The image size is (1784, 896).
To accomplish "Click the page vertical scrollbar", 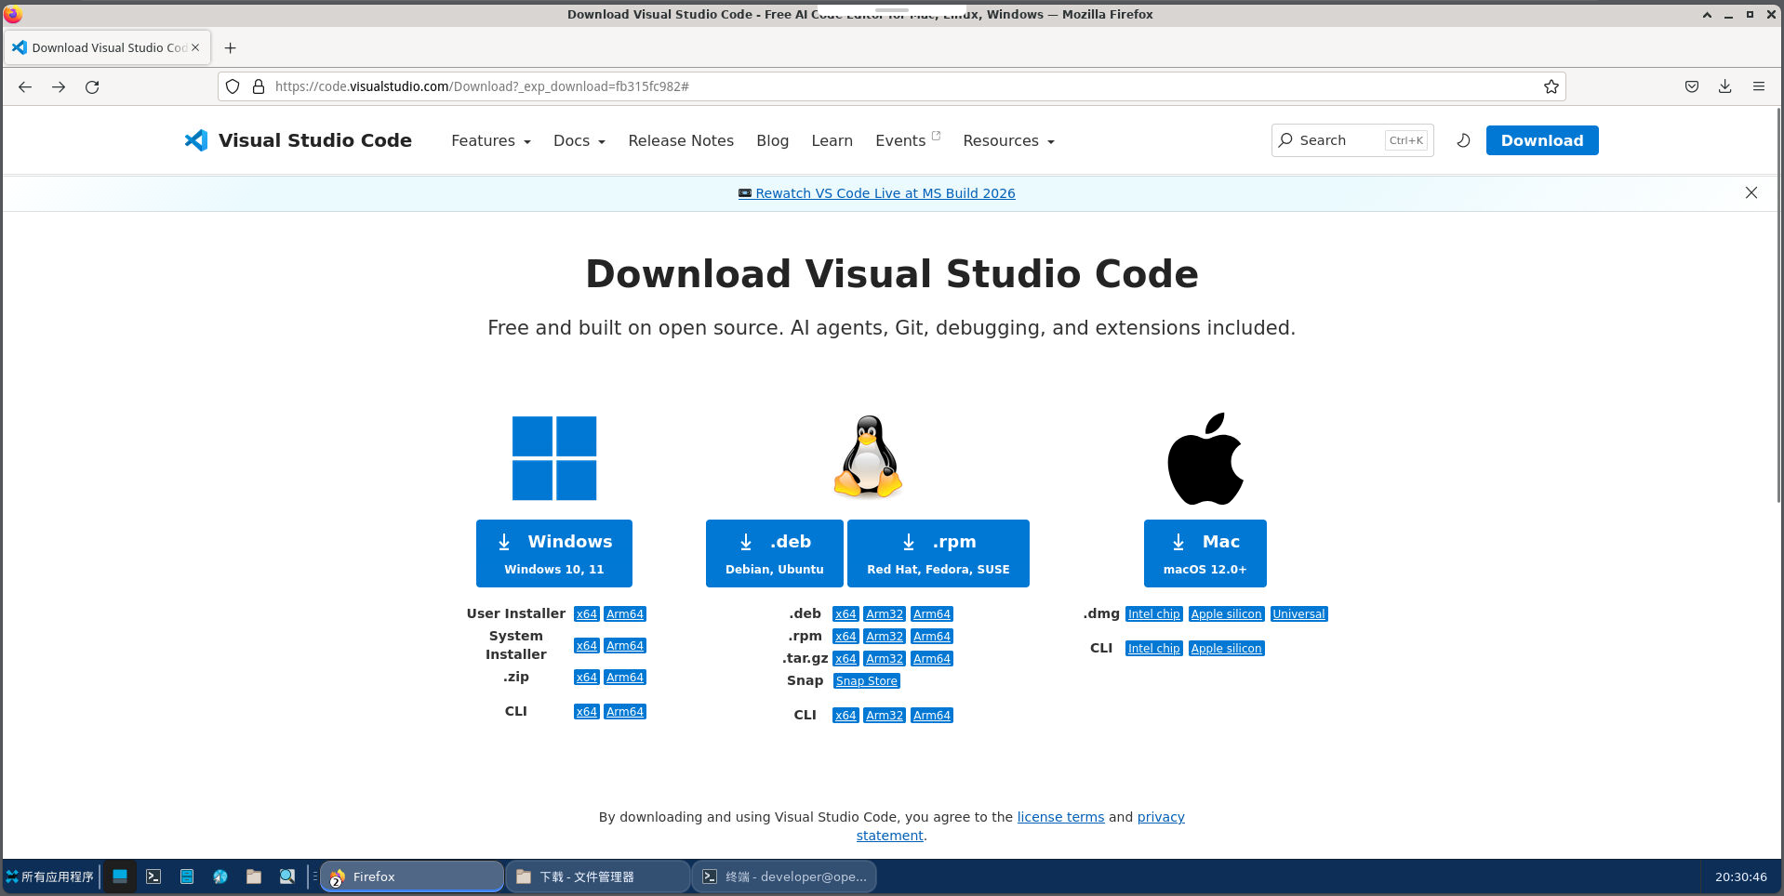I will [1779, 307].
